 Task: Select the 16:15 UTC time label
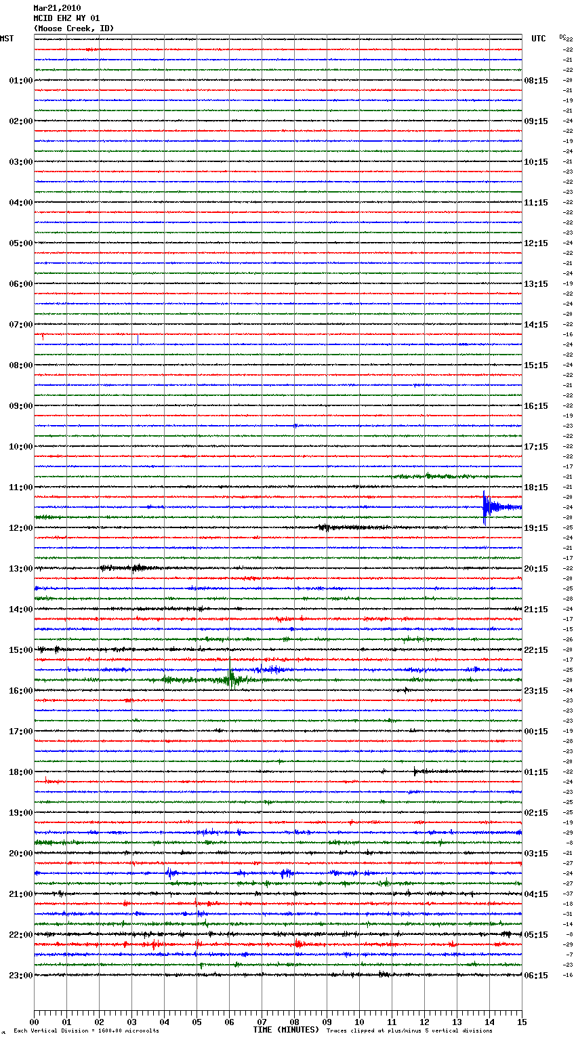click(536, 406)
